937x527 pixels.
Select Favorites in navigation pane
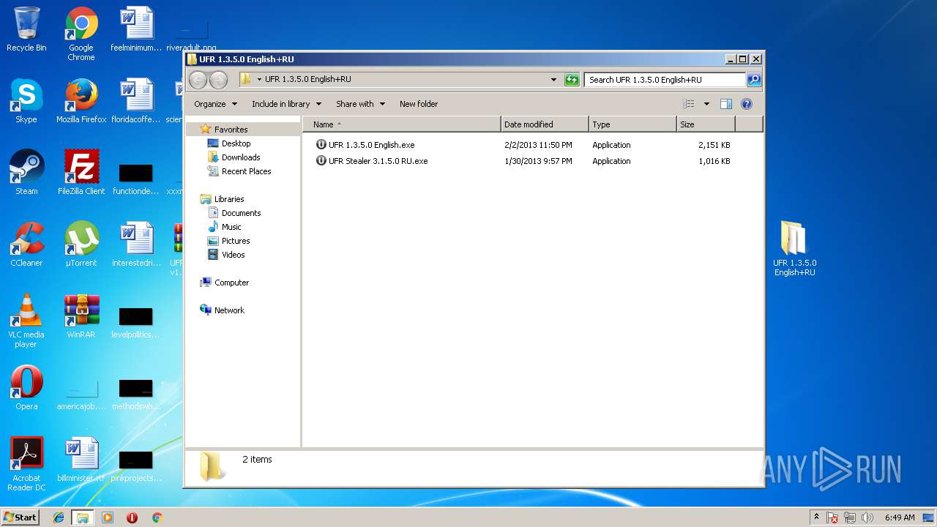231,130
